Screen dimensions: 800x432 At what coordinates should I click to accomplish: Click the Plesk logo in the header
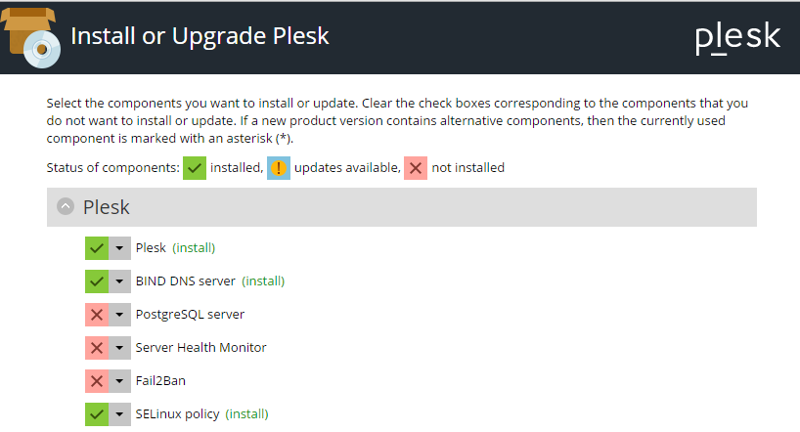737,37
